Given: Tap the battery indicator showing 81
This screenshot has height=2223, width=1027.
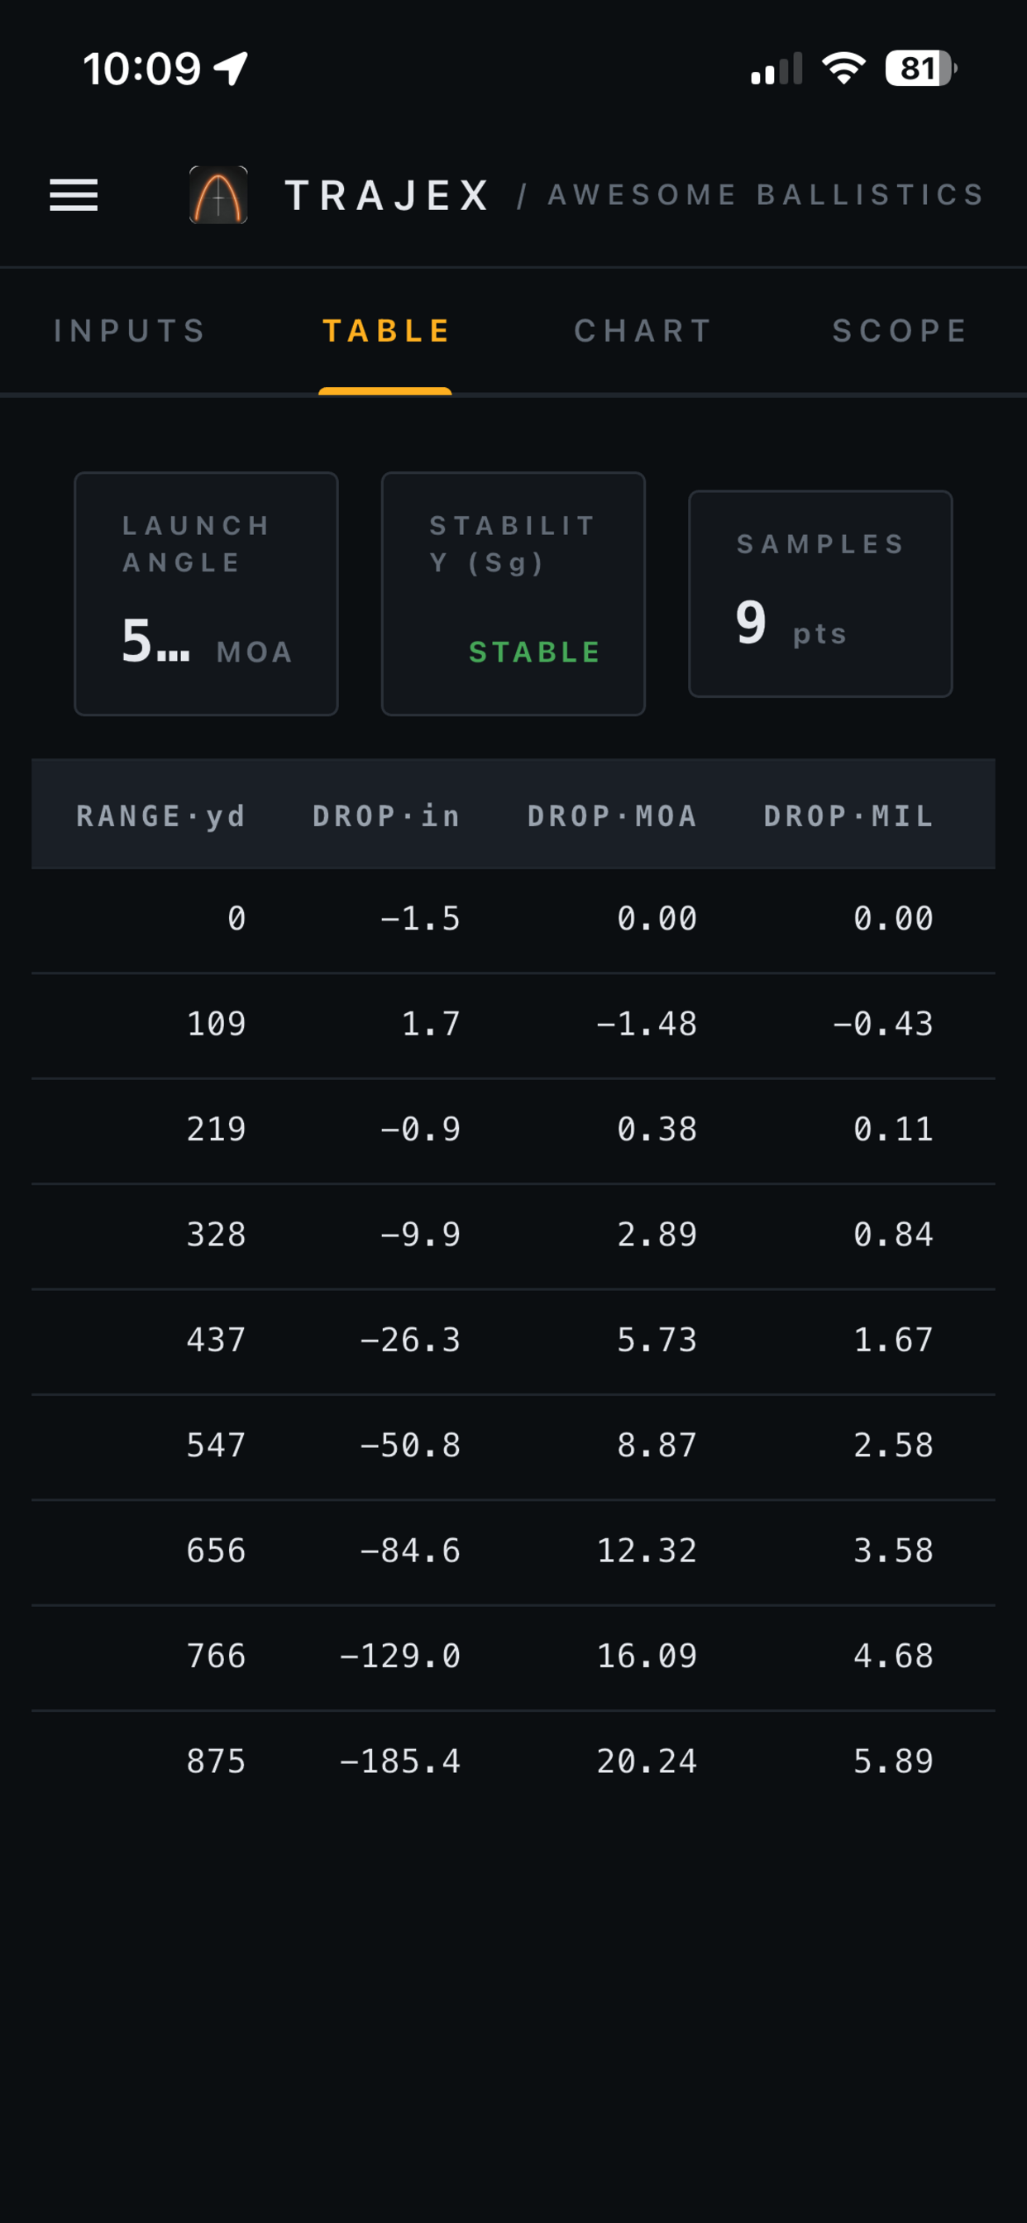Looking at the screenshot, I should click(x=921, y=68).
